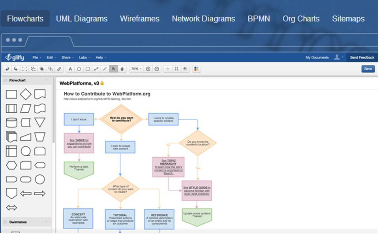Select the Connector tool
This screenshot has width=379, height=234.
tap(96, 69)
